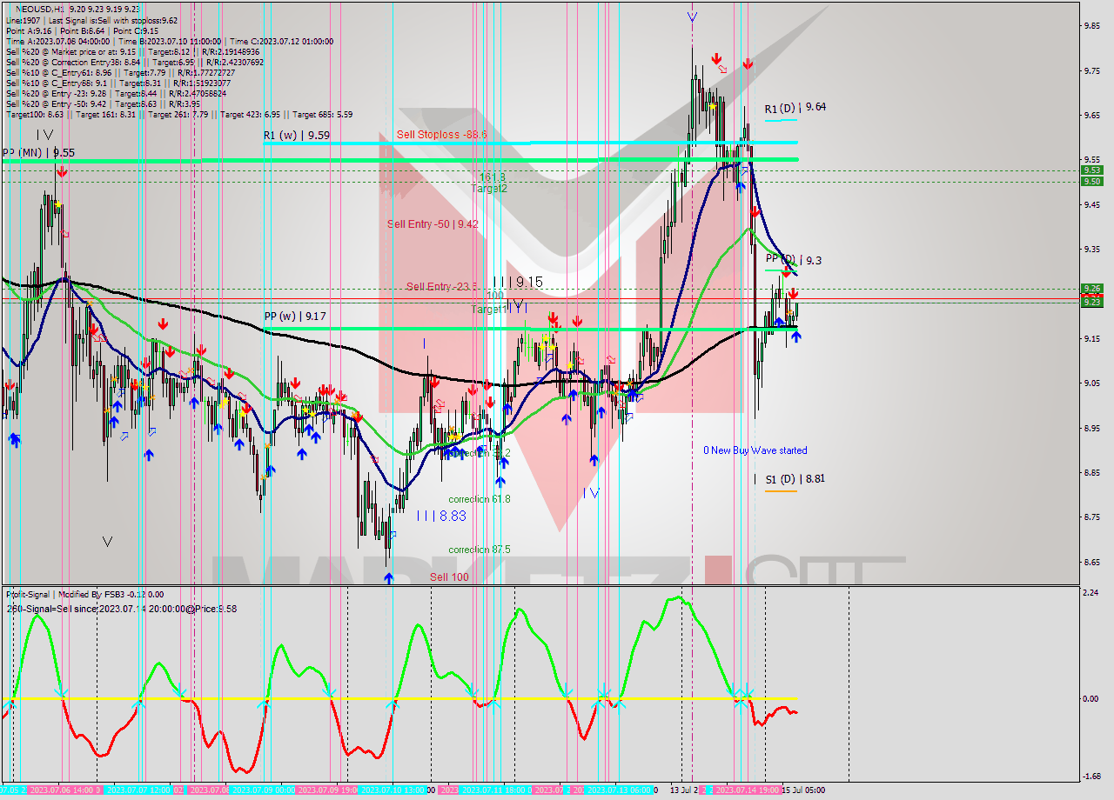Click the 8.65 price axis label
The height and width of the screenshot is (800, 1114).
[1093, 562]
